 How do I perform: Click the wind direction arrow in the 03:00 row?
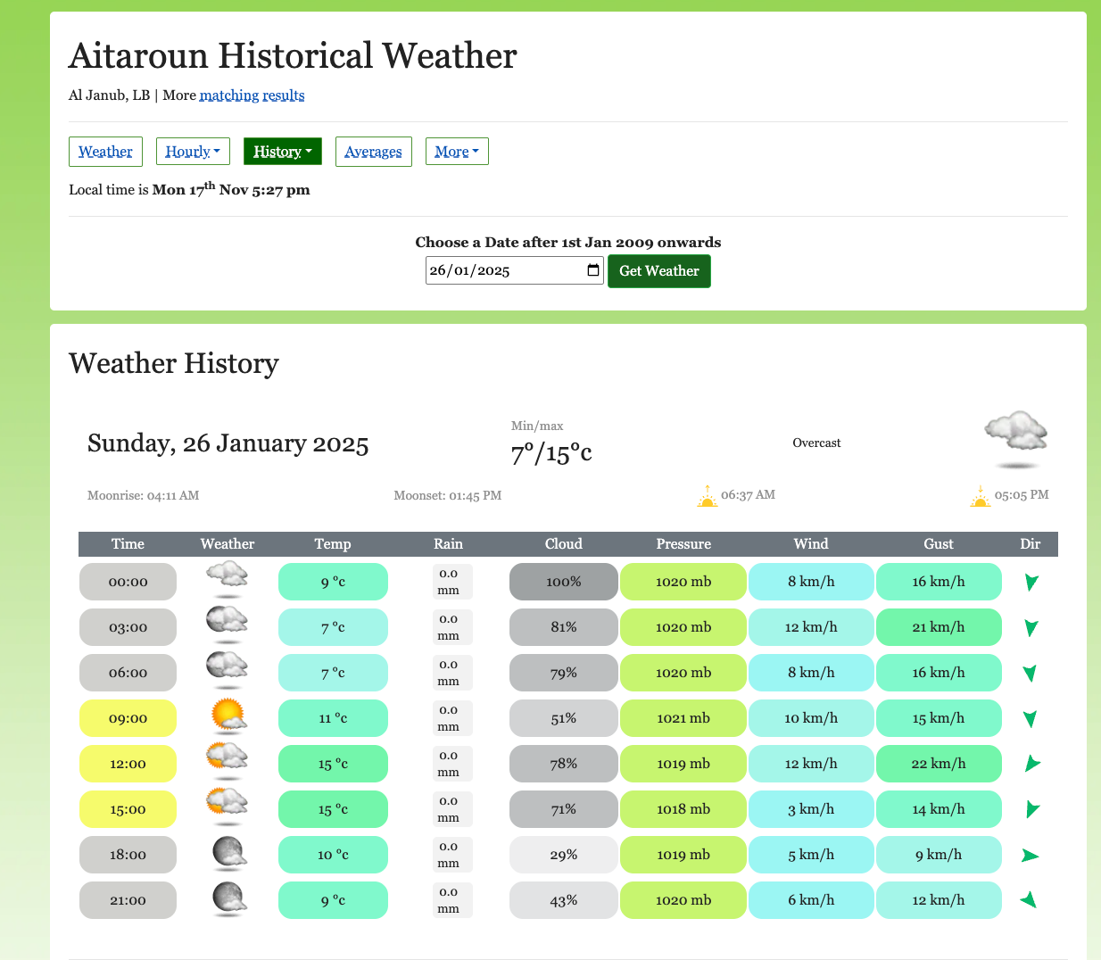1031,627
